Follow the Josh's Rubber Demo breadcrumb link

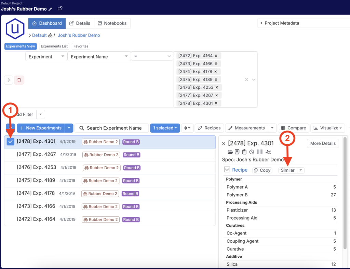79,36
